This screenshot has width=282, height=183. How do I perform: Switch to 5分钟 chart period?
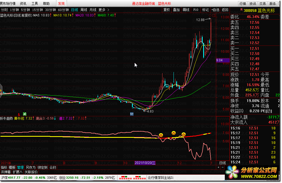(25, 10)
